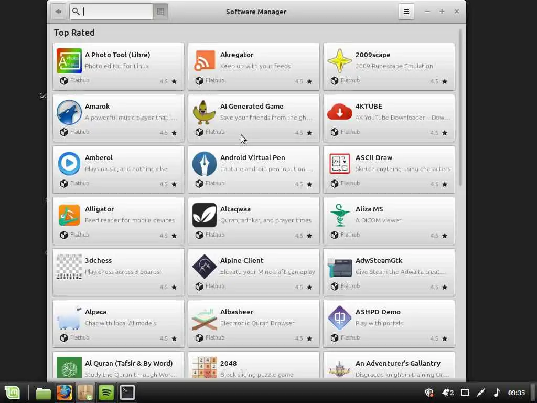Click 'Photo editor for Linux' description
This screenshot has width=537, height=403.
click(117, 66)
